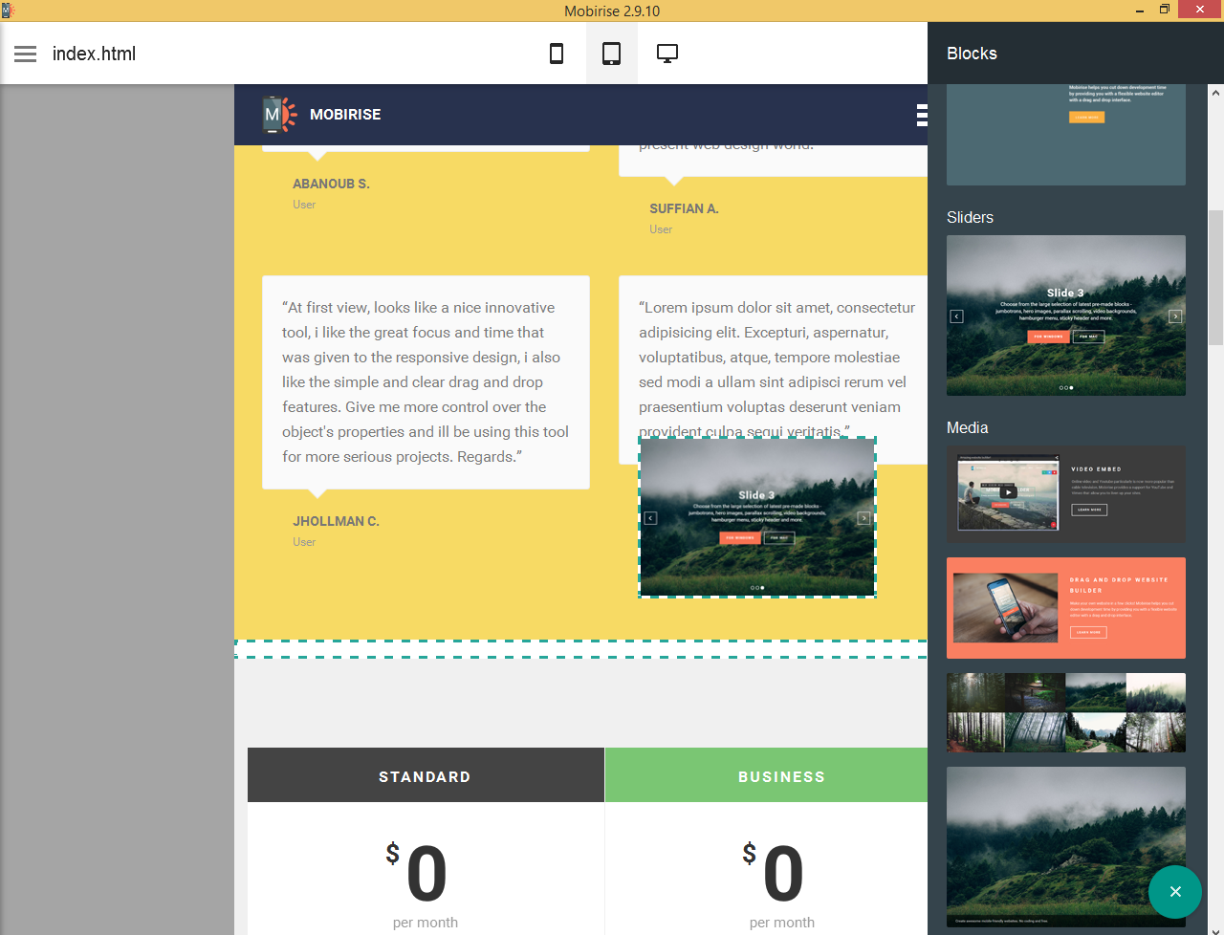Select the BUSINESS pricing plan header
Image resolution: width=1224 pixels, height=935 pixels.
pos(767,775)
